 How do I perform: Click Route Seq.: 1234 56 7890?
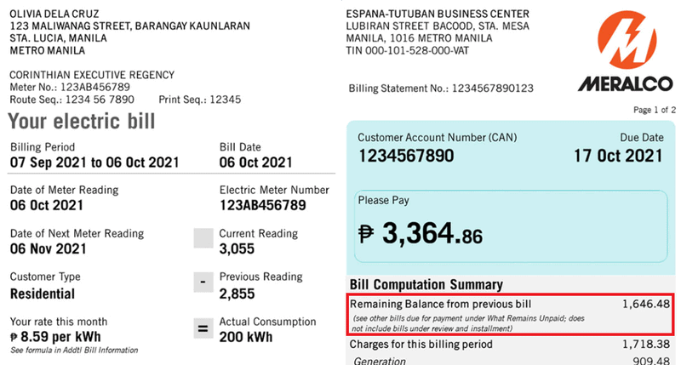(72, 100)
